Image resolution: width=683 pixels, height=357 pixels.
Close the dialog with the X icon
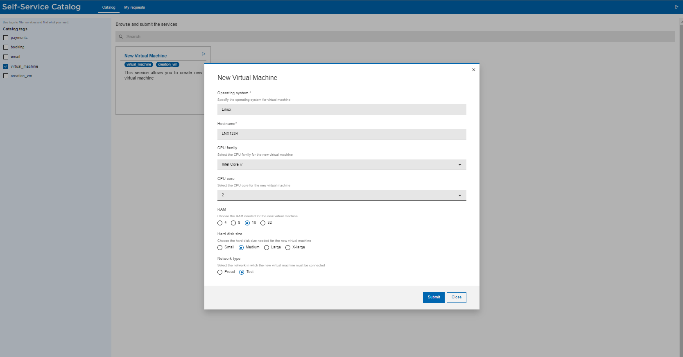coord(473,70)
